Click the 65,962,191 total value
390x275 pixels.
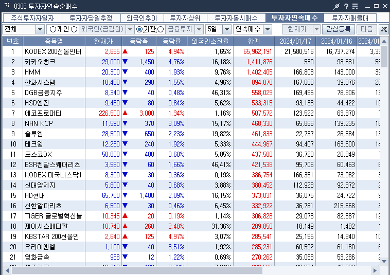[x=257, y=51]
